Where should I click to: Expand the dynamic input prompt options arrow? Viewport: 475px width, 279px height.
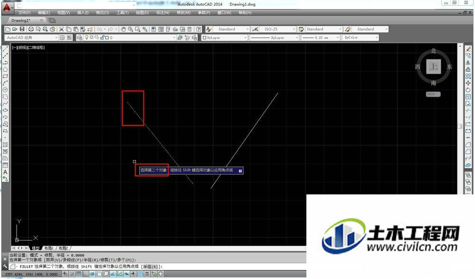click(240, 171)
